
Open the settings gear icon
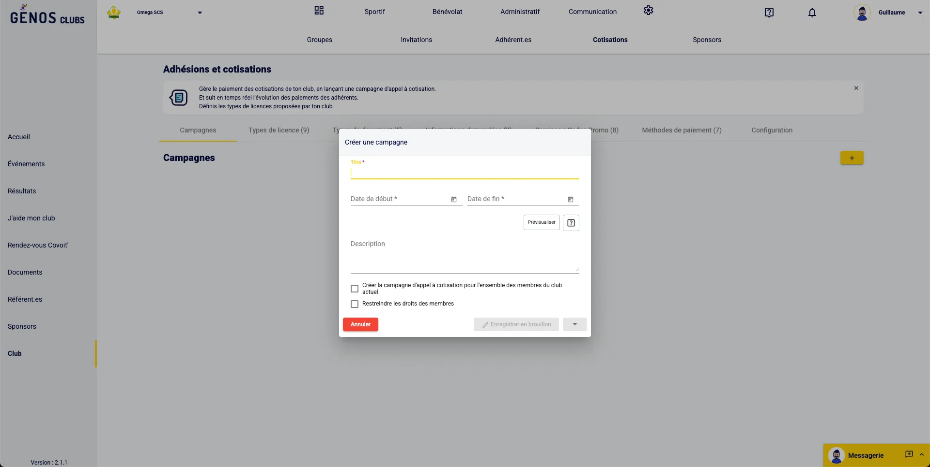pos(648,11)
